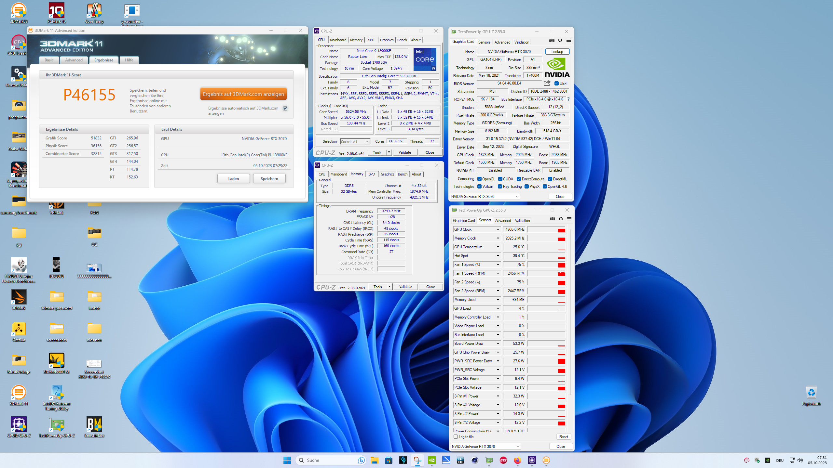This screenshot has width=833, height=468.
Task: Open 3DMark2001 SE desktop shortcut
Action: pyautogui.click(x=56, y=363)
